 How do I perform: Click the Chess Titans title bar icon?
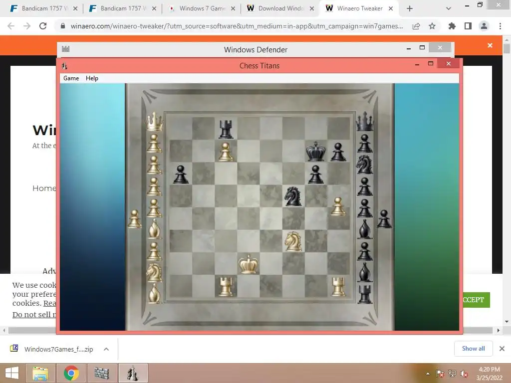tap(64, 66)
